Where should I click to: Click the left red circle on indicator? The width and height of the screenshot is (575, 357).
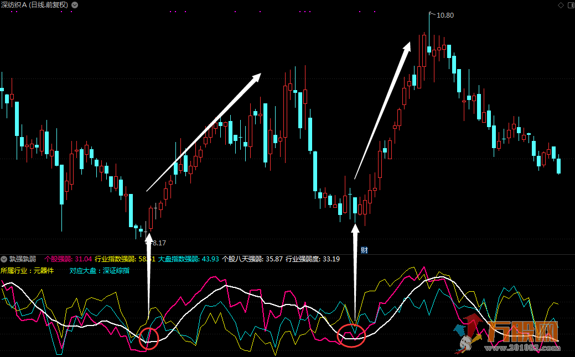[x=149, y=337]
